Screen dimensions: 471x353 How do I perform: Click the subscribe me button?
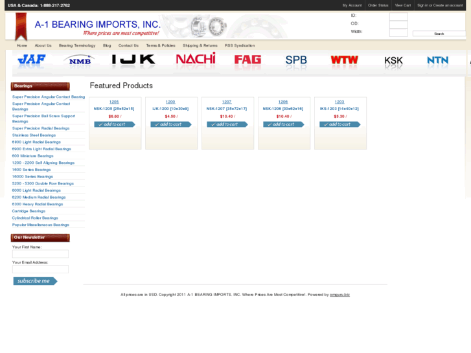(35, 281)
